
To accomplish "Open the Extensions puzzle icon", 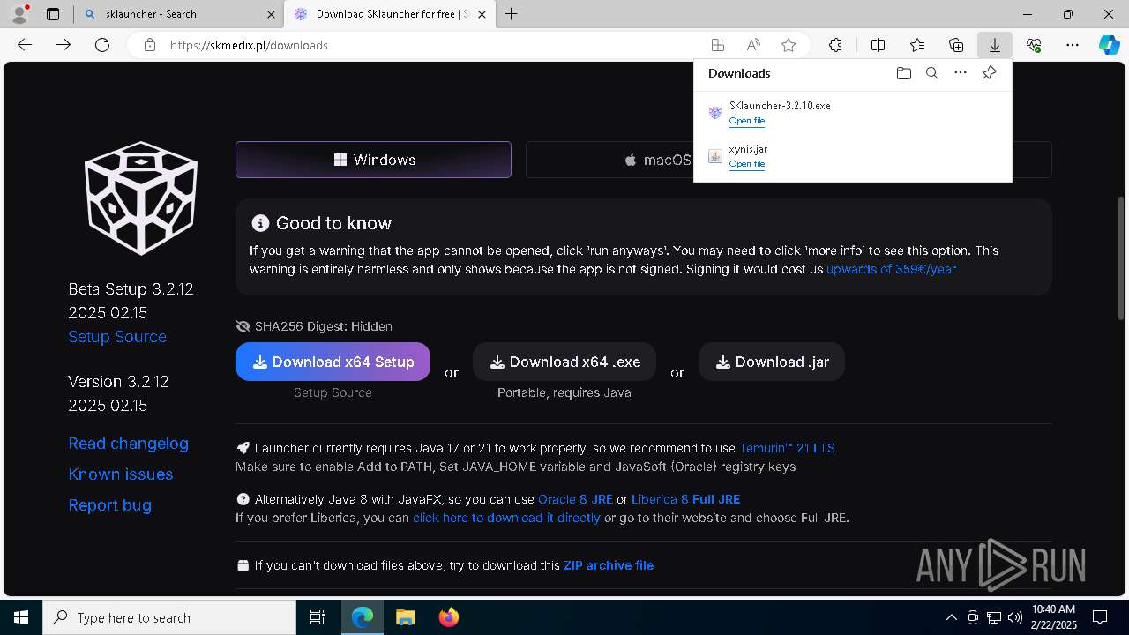I will pos(835,45).
